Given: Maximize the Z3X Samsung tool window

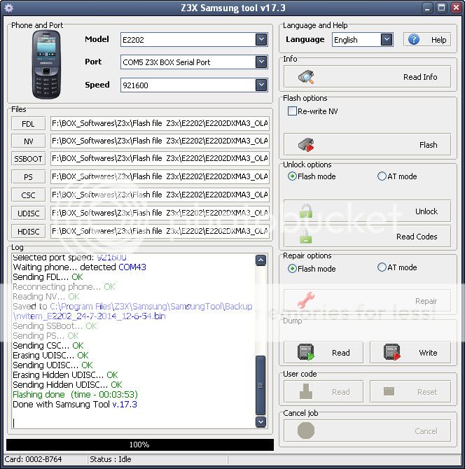Looking at the screenshot, I should point(441,8).
